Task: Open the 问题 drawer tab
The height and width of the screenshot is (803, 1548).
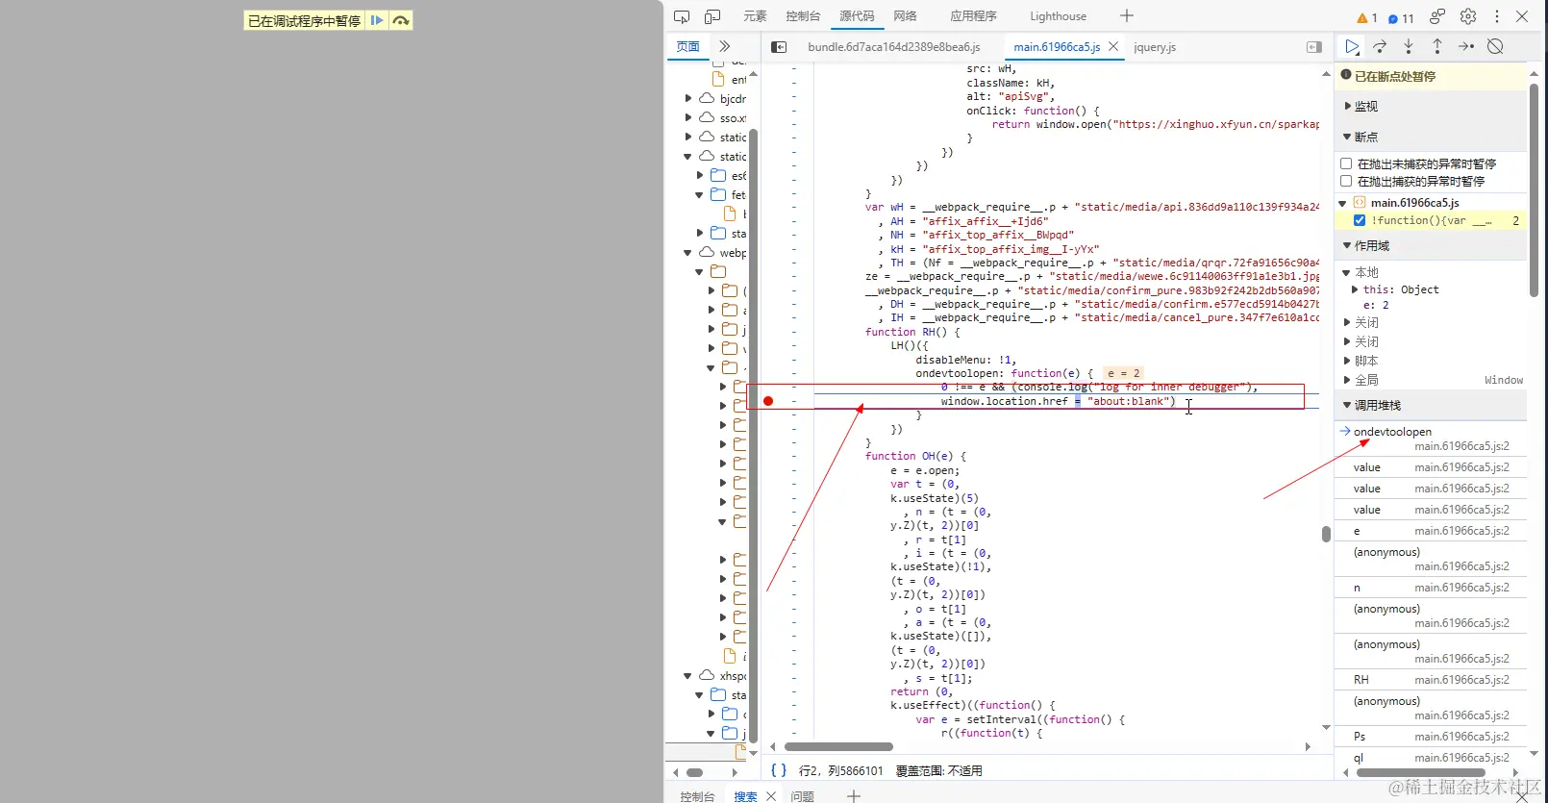Action: pos(803,796)
